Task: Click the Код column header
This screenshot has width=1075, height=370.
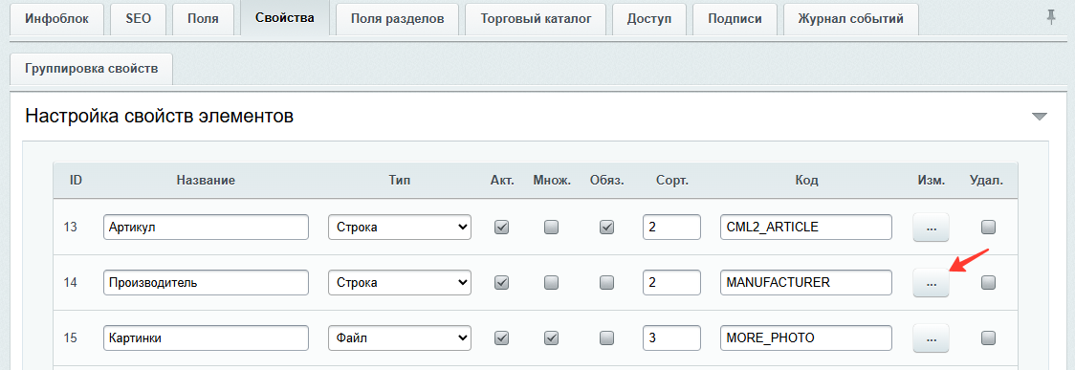Action: [x=806, y=181]
